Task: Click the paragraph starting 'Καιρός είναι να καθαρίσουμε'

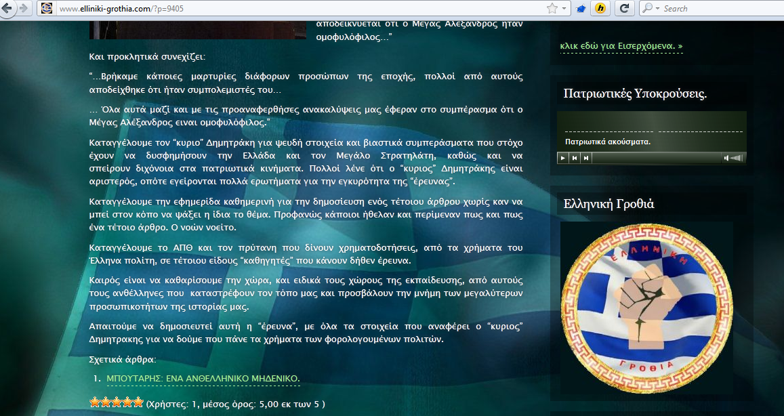Action: (306, 293)
